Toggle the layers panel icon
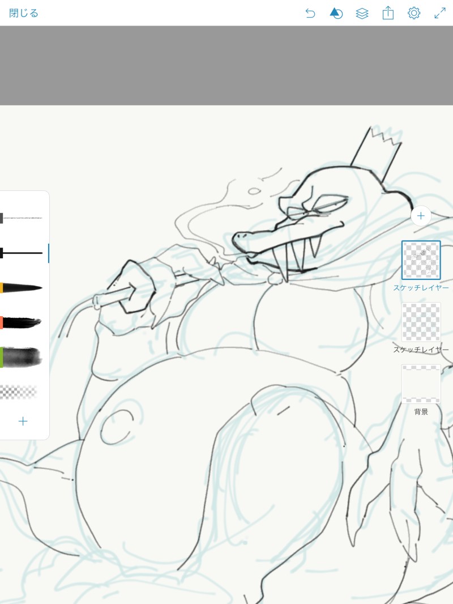This screenshot has width=453, height=604. pos(362,14)
